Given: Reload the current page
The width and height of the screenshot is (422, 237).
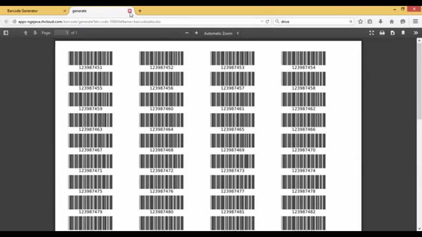Looking at the screenshot, I should (x=267, y=21).
